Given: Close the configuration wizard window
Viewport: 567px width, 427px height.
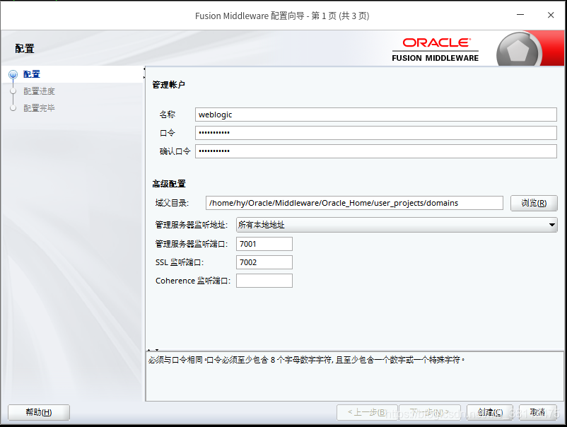Looking at the screenshot, I should pyautogui.click(x=550, y=15).
